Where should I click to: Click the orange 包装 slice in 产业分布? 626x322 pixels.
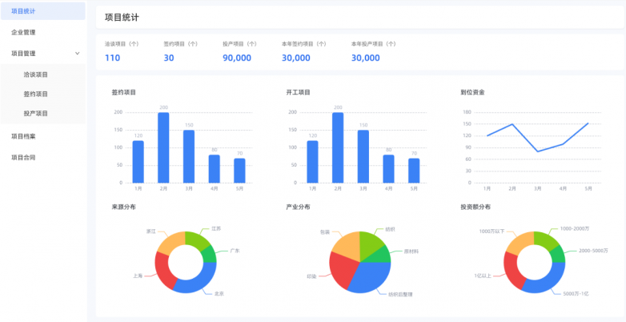[345, 243]
